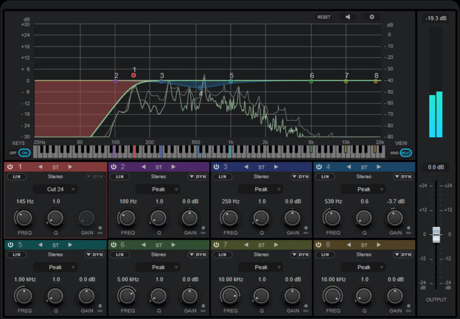Click band 5 Q knob
The width and height of the screenshot is (460, 319).
click(55, 296)
